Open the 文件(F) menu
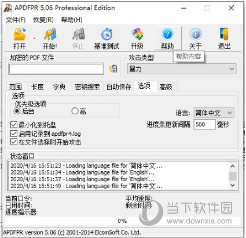The height and width of the screenshot is (238, 246). (16, 20)
